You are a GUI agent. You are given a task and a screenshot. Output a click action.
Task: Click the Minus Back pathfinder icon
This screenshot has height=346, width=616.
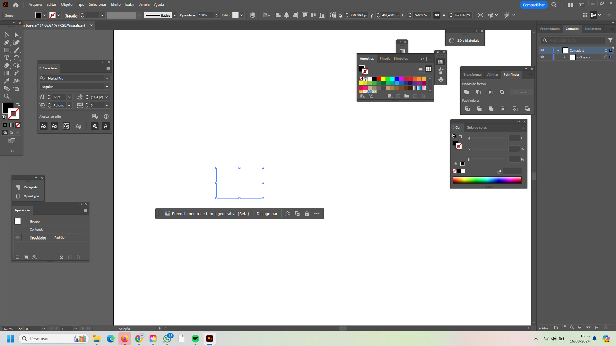coord(527,109)
